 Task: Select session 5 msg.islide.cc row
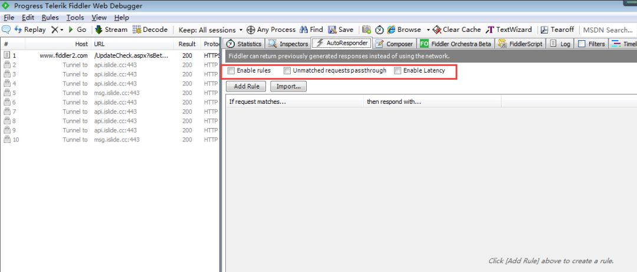(110, 93)
